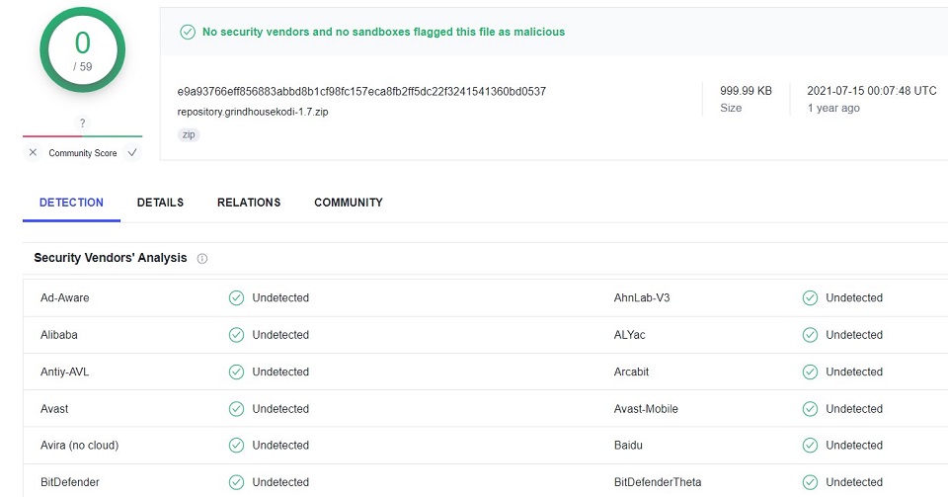Click the question mark above Community Score
Viewport: 948px width, 497px height.
point(82,124)
